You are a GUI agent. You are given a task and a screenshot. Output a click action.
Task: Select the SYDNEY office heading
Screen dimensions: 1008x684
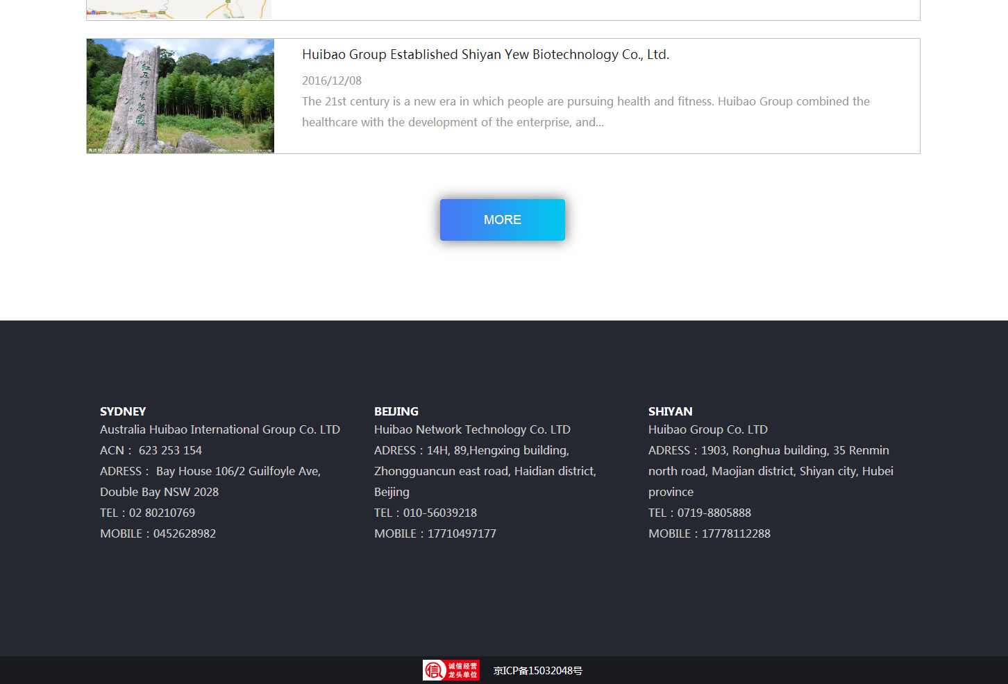coord(122,411)
